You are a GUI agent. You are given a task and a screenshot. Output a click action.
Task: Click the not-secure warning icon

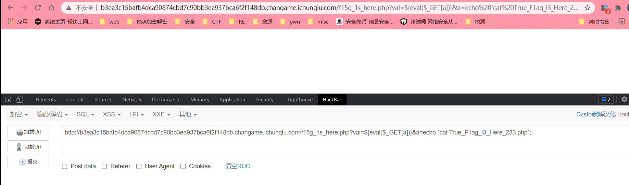pos(69,8)
